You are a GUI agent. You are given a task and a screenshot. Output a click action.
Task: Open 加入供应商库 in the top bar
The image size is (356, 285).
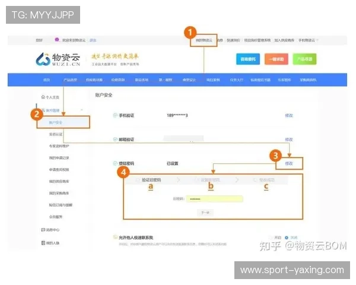pos(284,40)
